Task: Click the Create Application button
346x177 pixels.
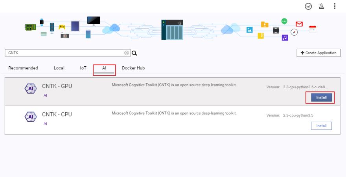Action: (318, 53)
